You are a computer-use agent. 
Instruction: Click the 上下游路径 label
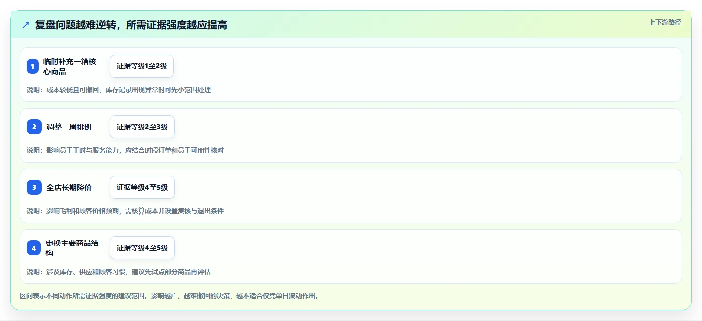[665, 22]
